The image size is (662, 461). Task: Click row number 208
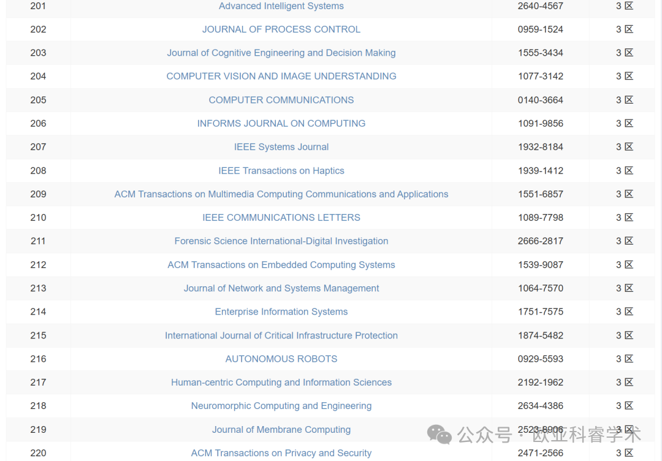(38, 170)
